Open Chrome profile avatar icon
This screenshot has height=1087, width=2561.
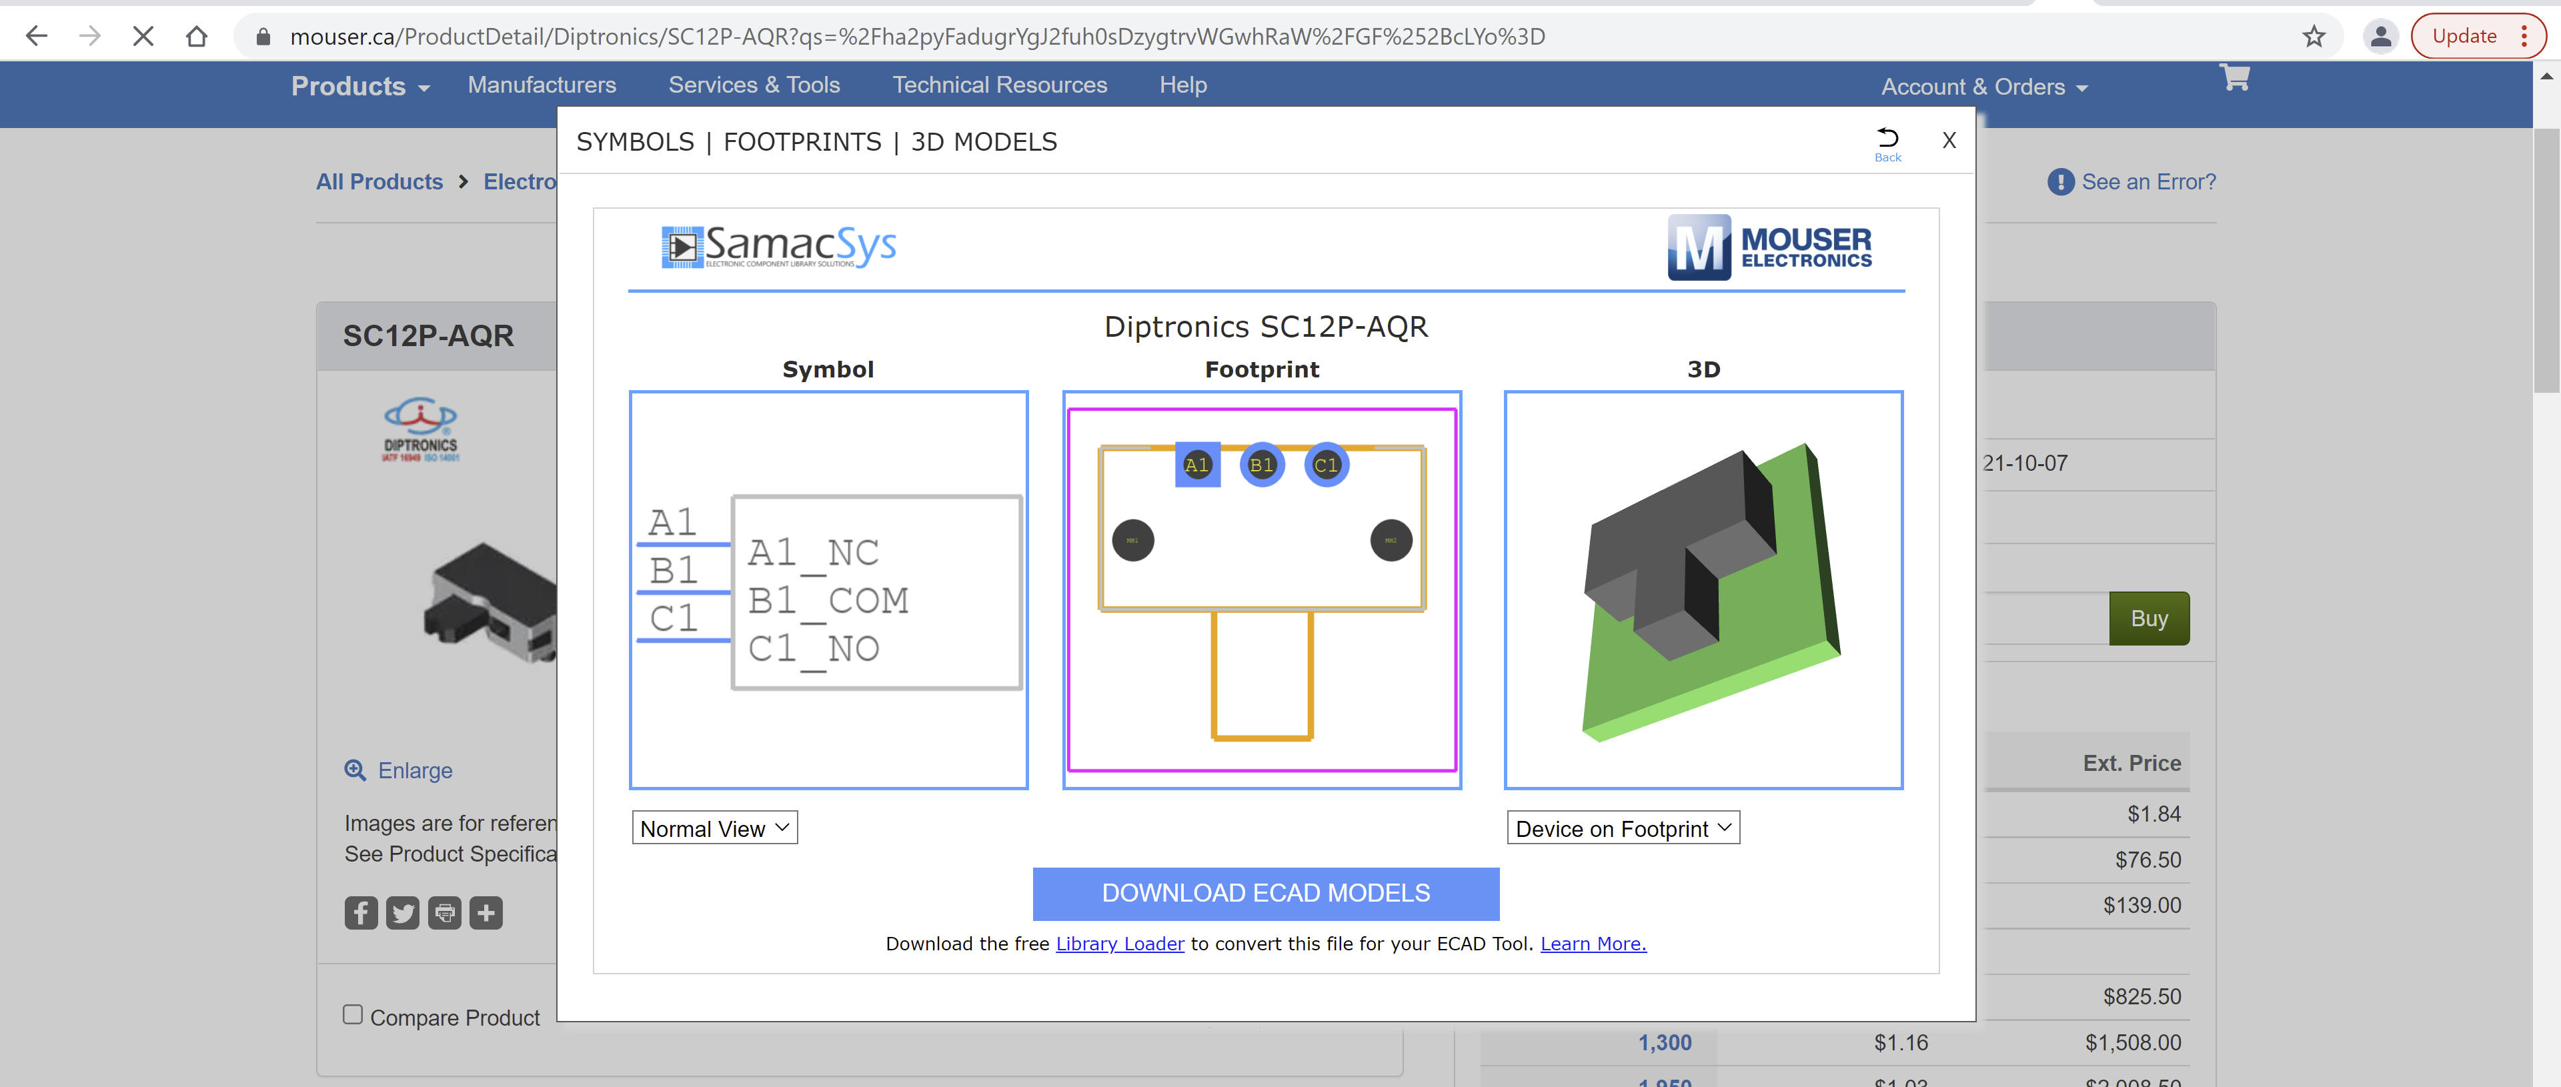[2380, 37]
